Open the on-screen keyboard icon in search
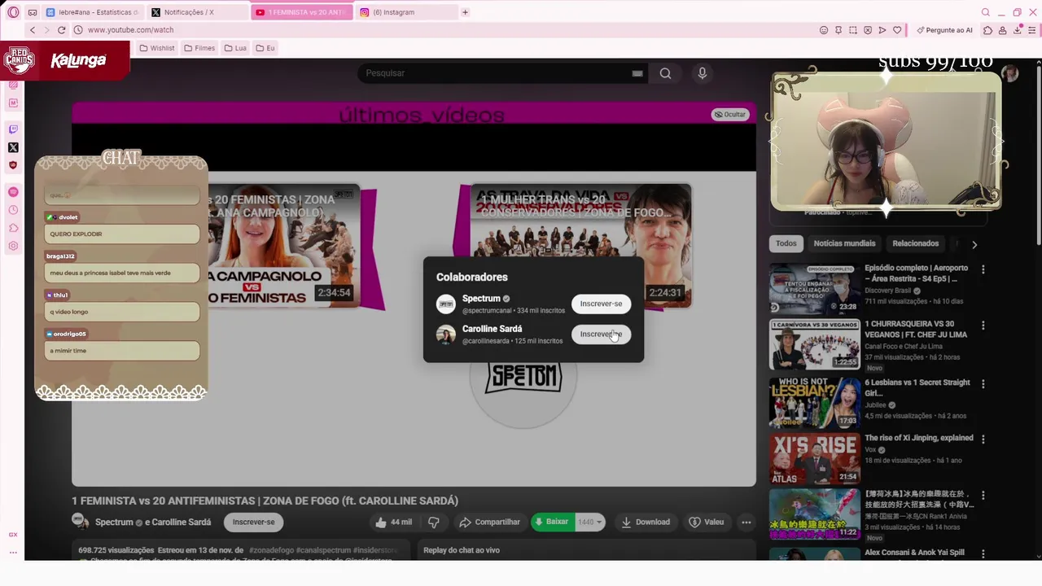This screenshot has height=586, width=1042. (637, 73)
